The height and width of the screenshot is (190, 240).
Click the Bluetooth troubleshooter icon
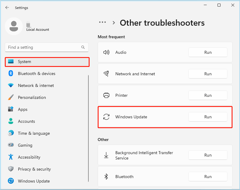coord(106,176)
